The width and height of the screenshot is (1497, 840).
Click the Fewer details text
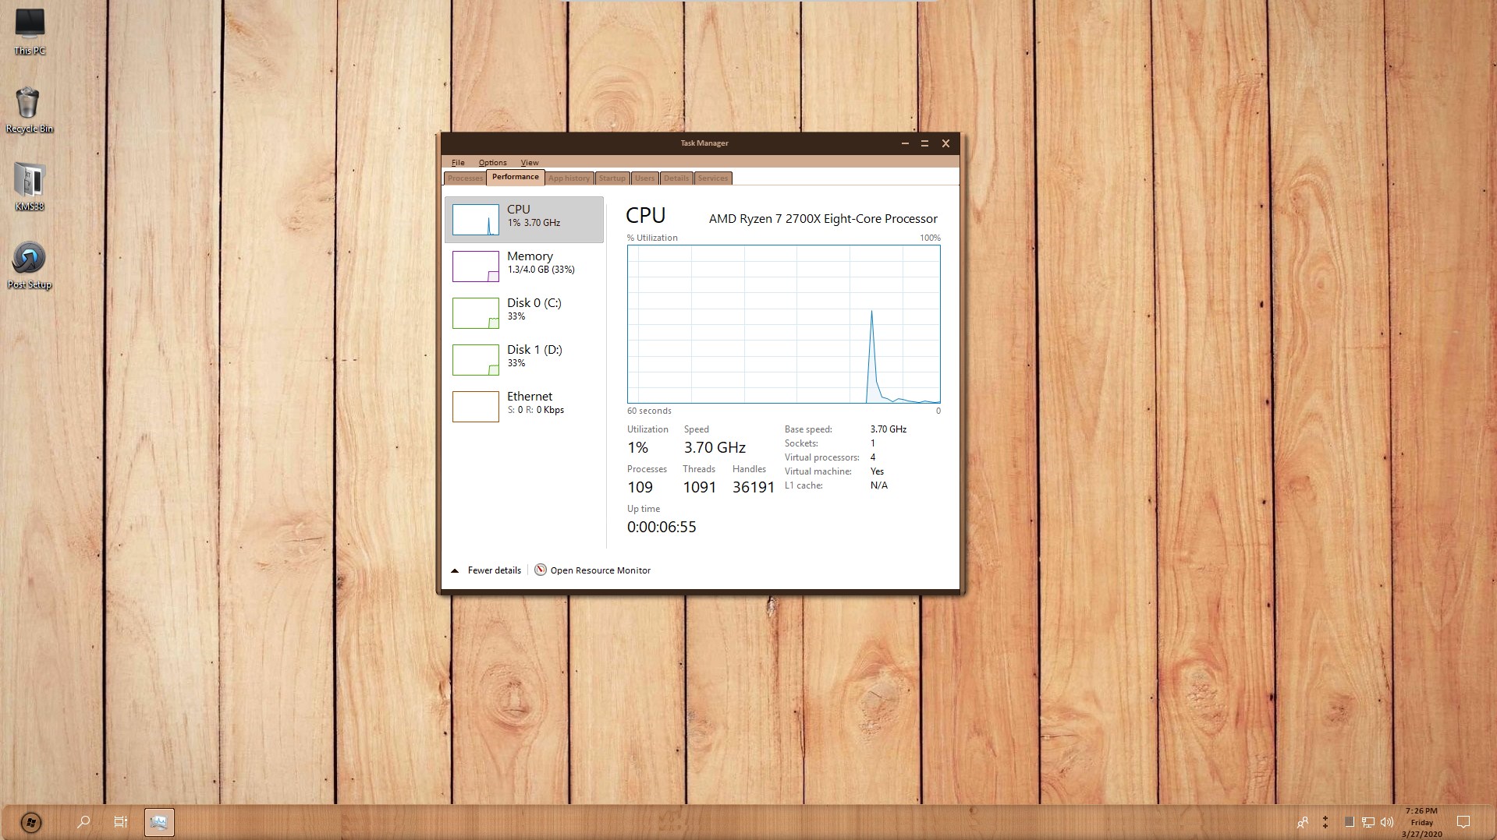(x=495, y=570)
